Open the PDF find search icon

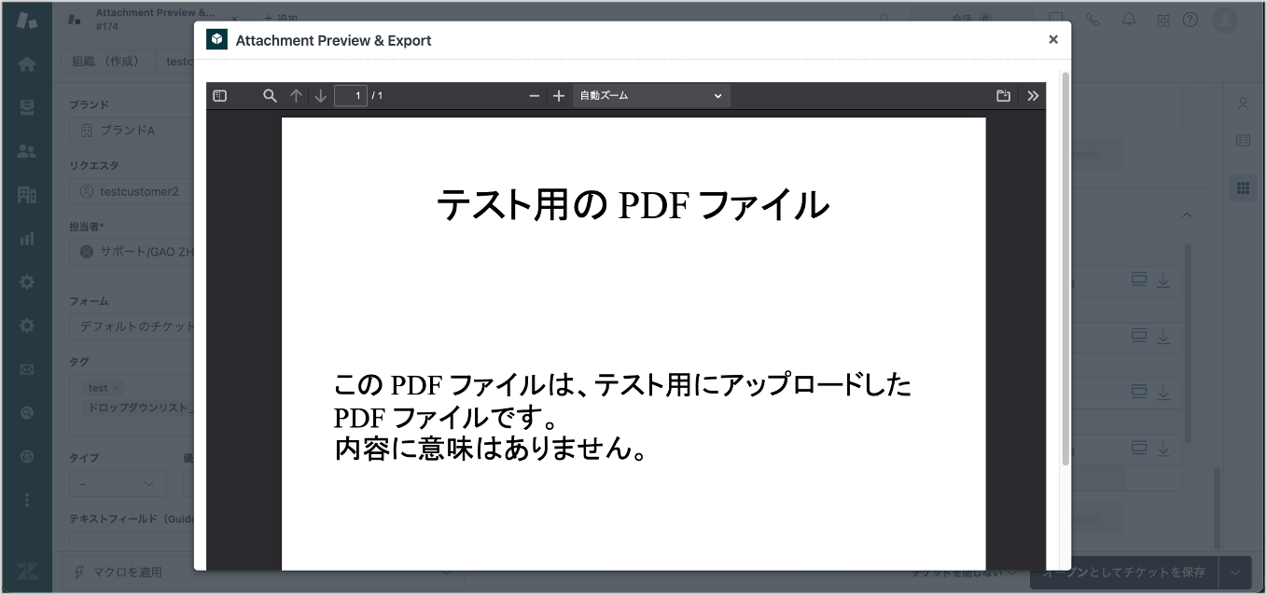click(x=270, y=96)
